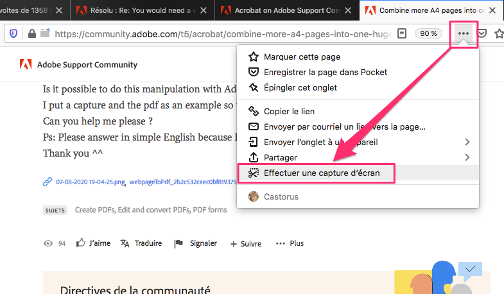Screen dimensions: 504x294
Task: Click the Reader View icon in address bar
Action: [402, 33]
